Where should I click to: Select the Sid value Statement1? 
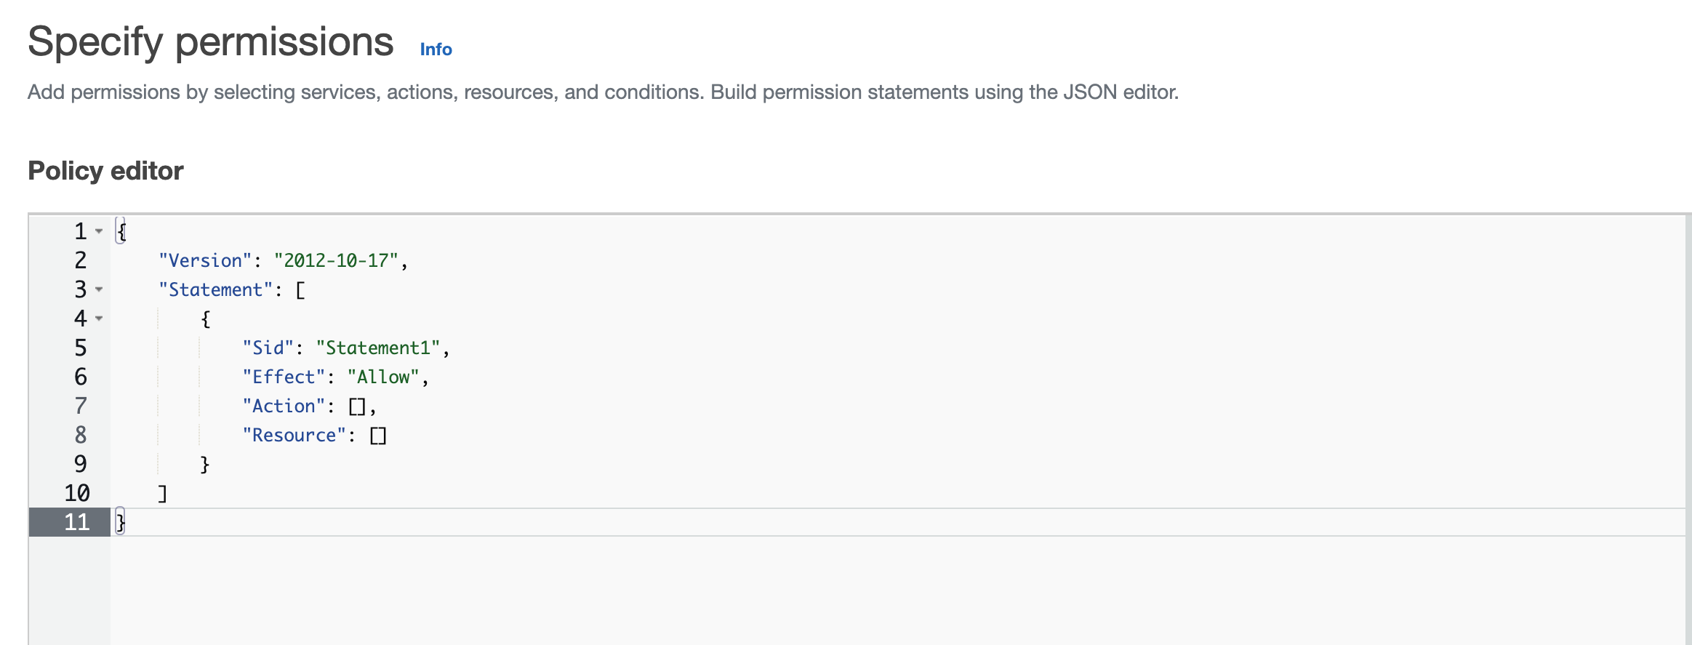(380, 348)
